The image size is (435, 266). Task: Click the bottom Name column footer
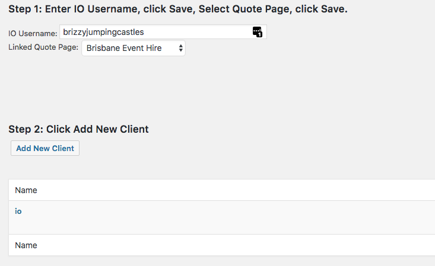coord(26,245)
